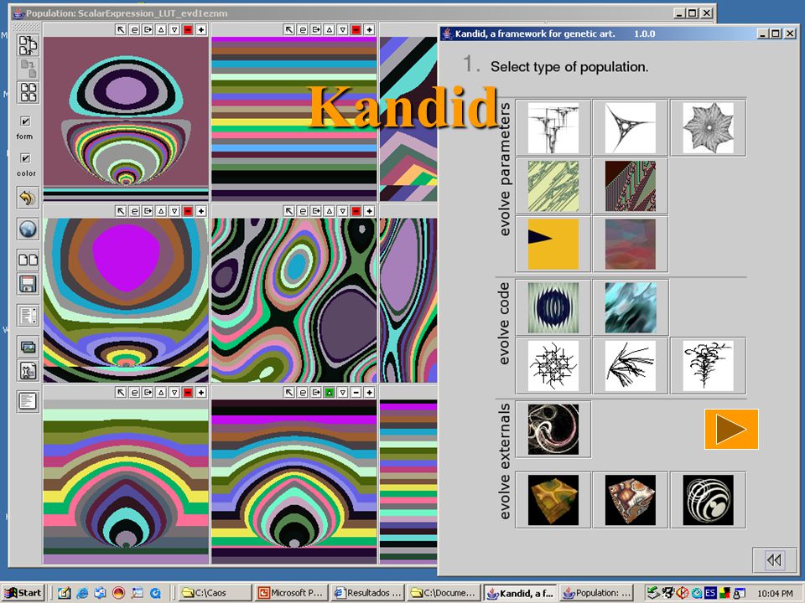
Task: Toggle the red minus above the dome-and-bowl image
Action: (x=188, y=30)
